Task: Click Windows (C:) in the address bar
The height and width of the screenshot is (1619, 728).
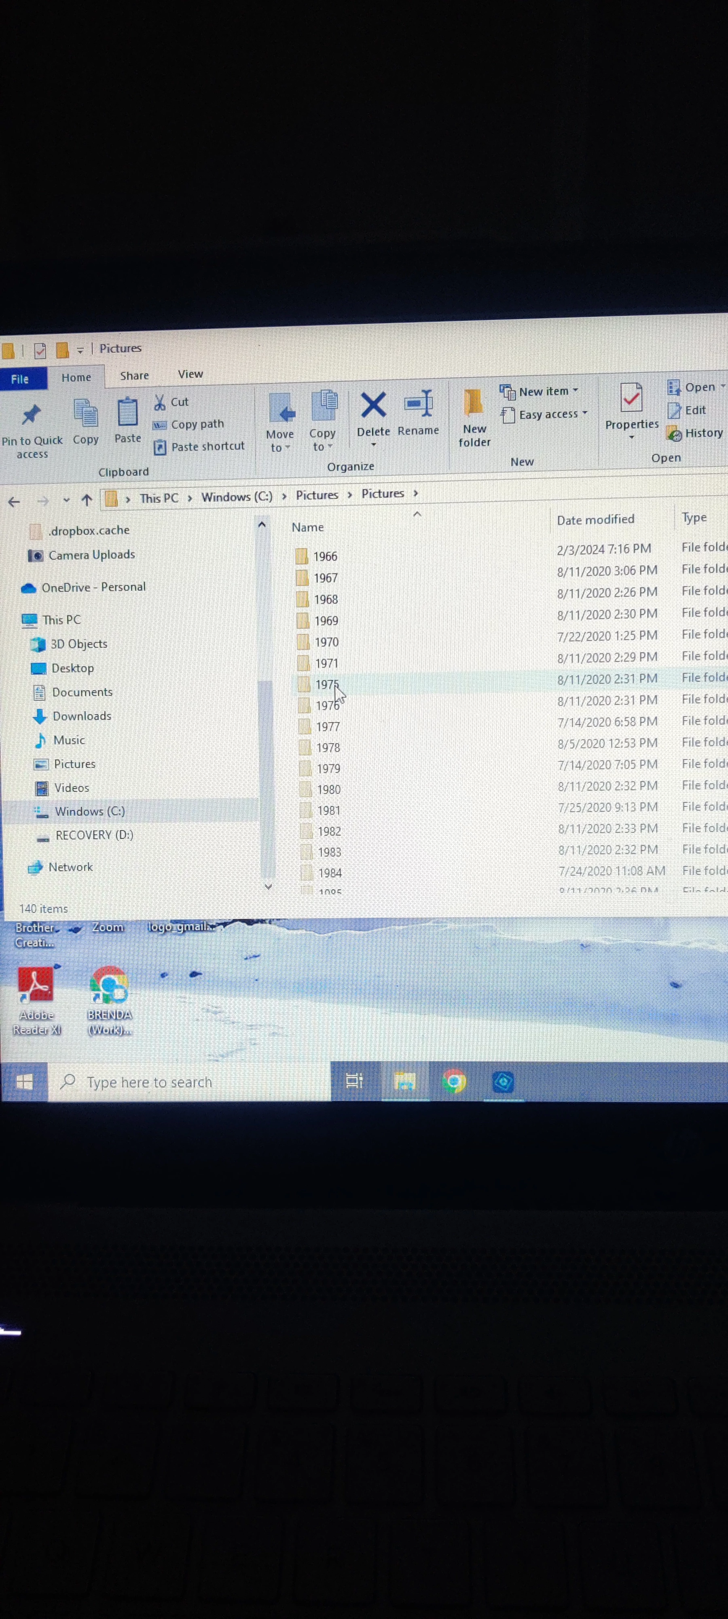Action: [x=237, y=497]
